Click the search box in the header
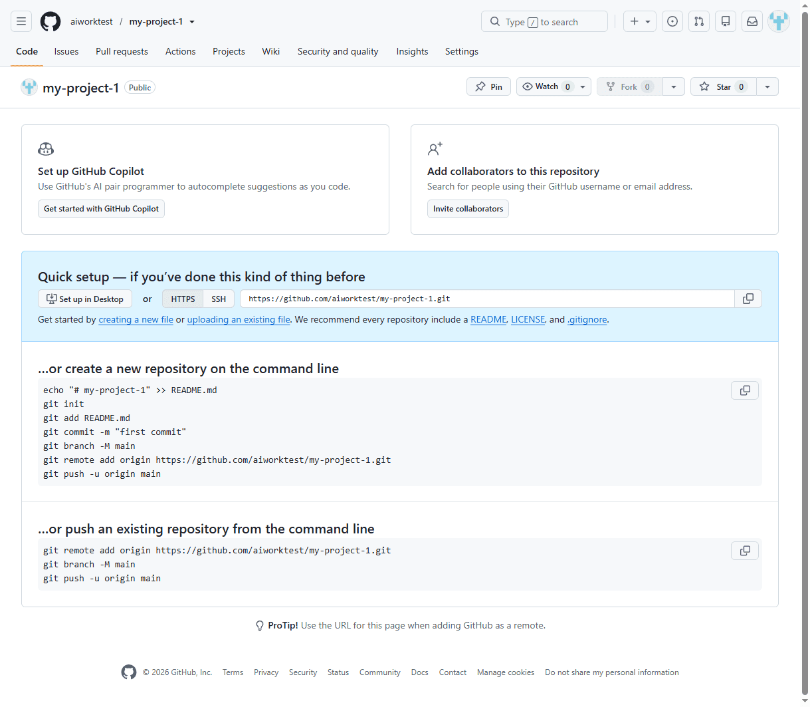The width and height of the screenshot is (810, 707). [x=544, y=21]
